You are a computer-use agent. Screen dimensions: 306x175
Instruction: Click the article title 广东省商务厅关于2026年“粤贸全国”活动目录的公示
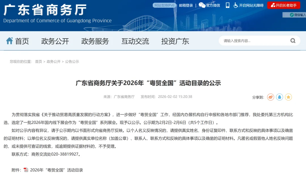tap(148, 83)
